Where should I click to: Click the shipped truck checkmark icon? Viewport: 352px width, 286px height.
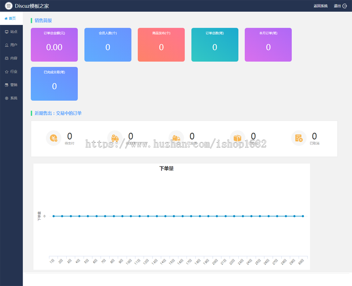(176, 138)
